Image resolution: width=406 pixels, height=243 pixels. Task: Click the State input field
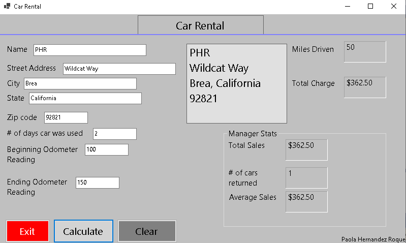click(x=85, y=98)
